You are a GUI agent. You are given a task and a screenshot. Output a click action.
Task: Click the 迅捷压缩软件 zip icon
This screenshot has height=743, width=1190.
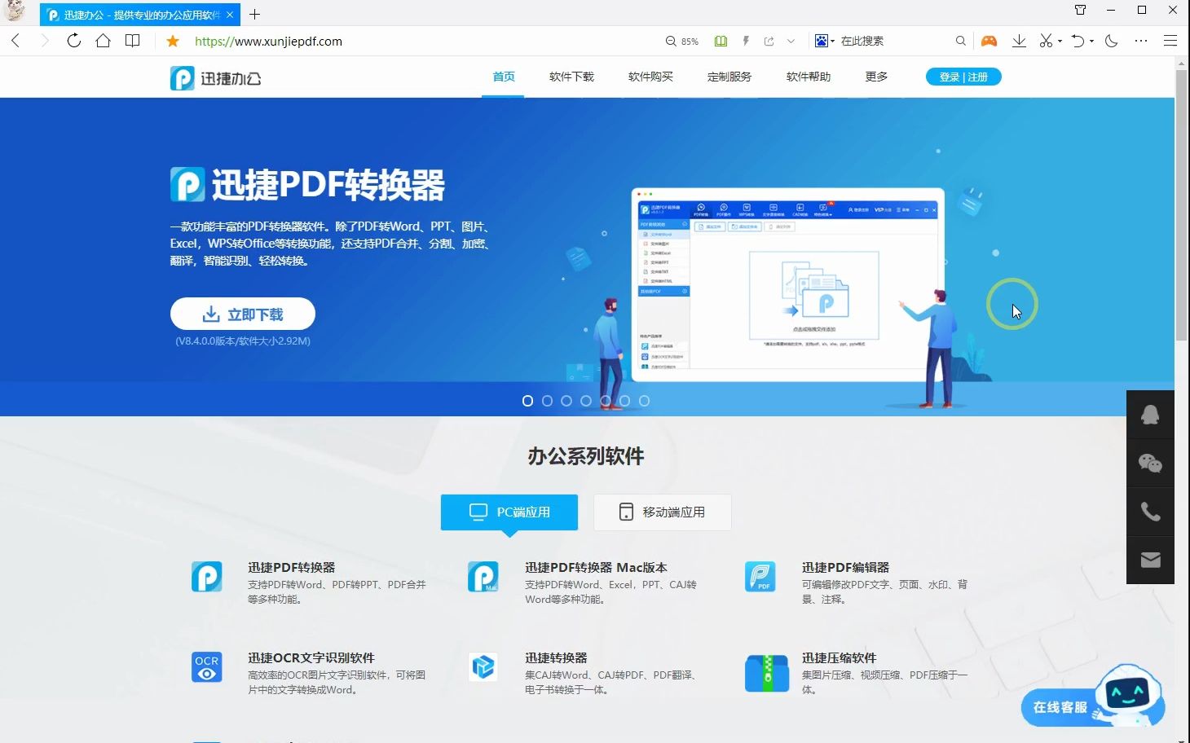pos(767,673)
